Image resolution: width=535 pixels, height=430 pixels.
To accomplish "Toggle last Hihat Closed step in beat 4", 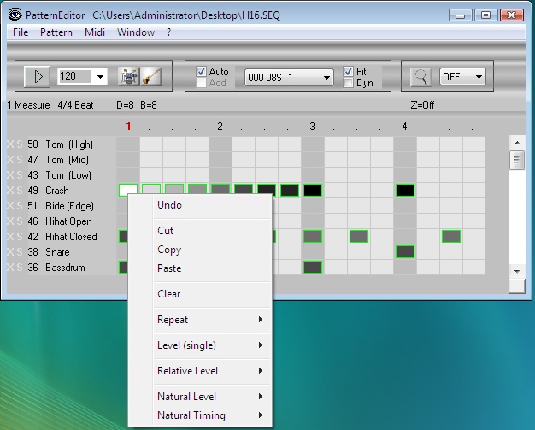I will point(451,236).
